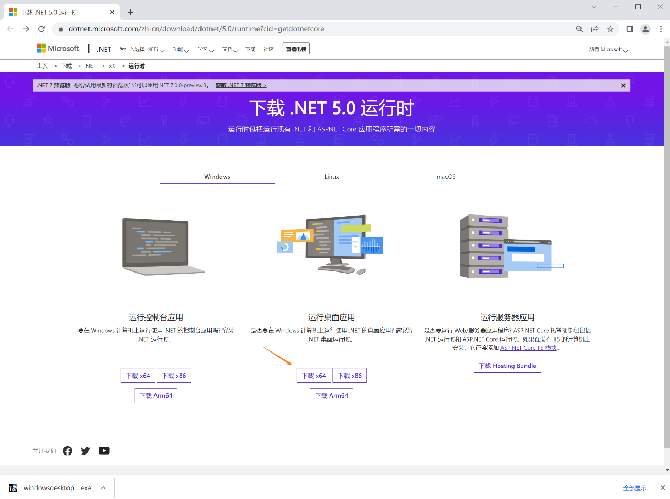Expand the 文档 dropdown
Screen dimensions: 670x499
coord(230,49)
